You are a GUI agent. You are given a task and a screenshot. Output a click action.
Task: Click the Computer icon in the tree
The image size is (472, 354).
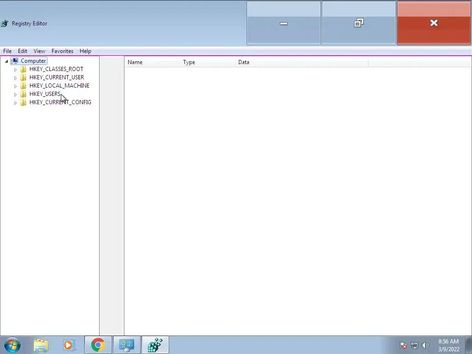pyautogui.click(x=15, y=61)
